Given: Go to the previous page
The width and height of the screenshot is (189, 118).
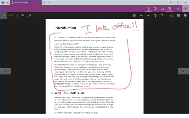Looking at the screenshot, I should tap(6, 71).
